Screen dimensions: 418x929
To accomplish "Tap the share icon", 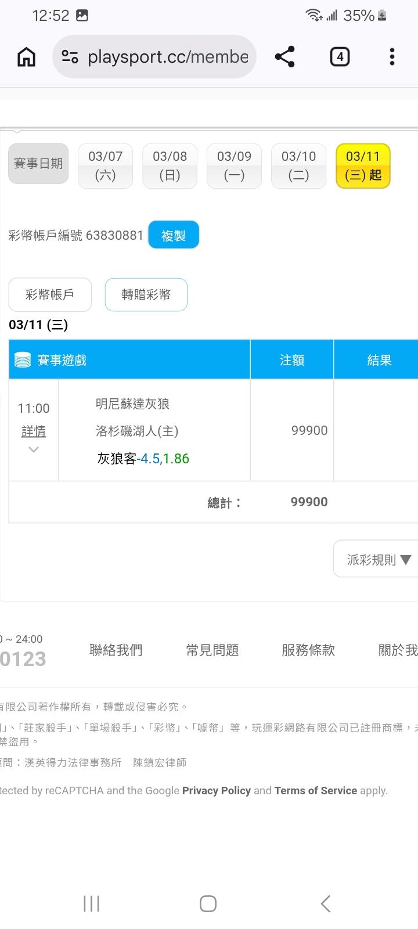I will pos(284,57).
